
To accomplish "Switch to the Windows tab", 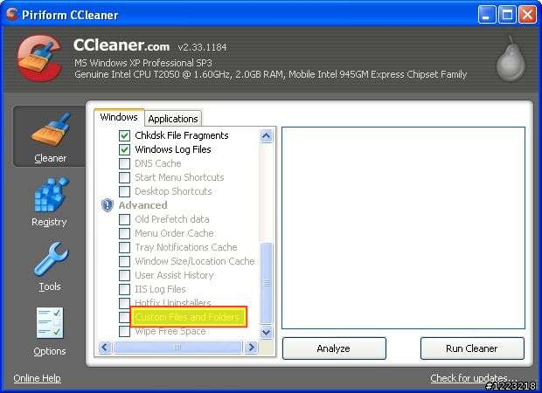I will [119, 117].
